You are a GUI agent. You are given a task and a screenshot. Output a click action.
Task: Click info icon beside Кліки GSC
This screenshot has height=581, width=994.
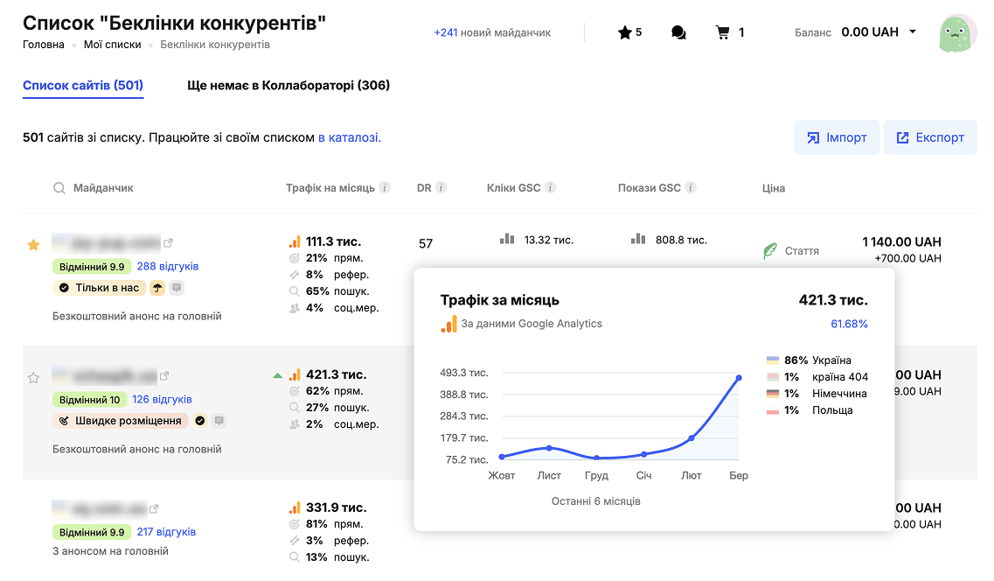coord(550,188)
